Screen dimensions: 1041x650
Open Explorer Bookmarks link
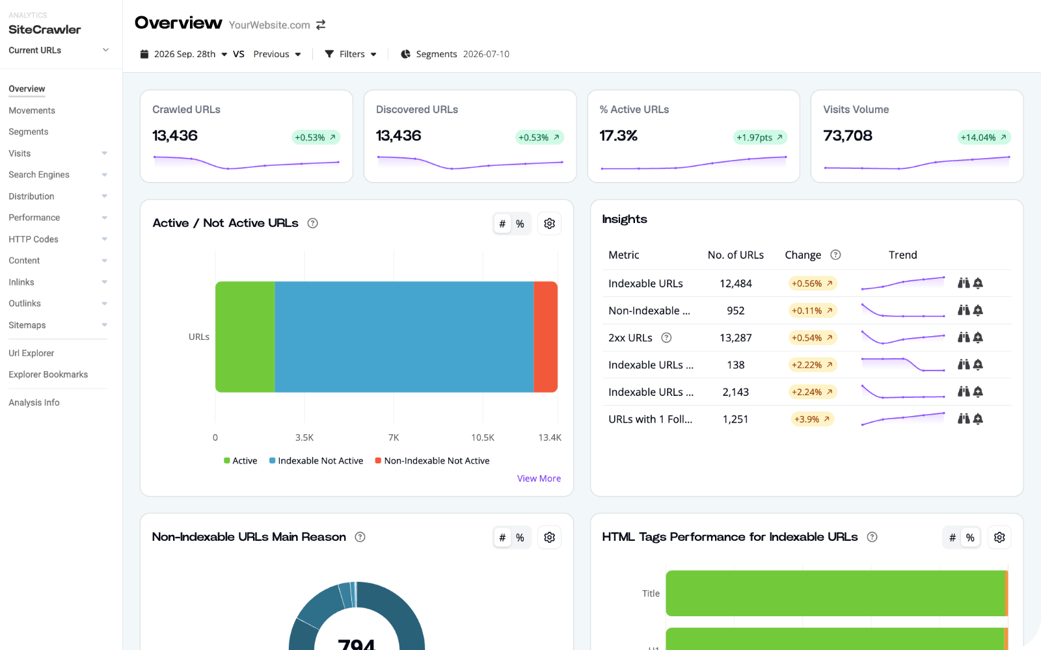(48, 375)
